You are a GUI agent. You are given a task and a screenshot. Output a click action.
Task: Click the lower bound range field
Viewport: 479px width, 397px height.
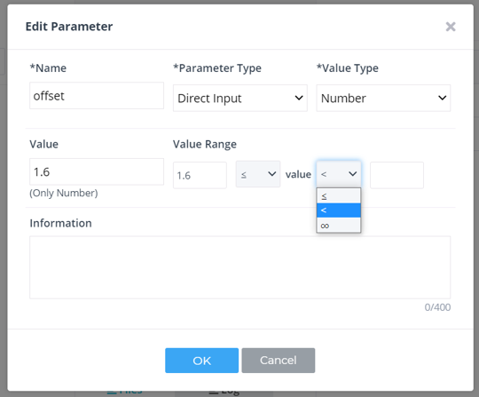[200, 175]
